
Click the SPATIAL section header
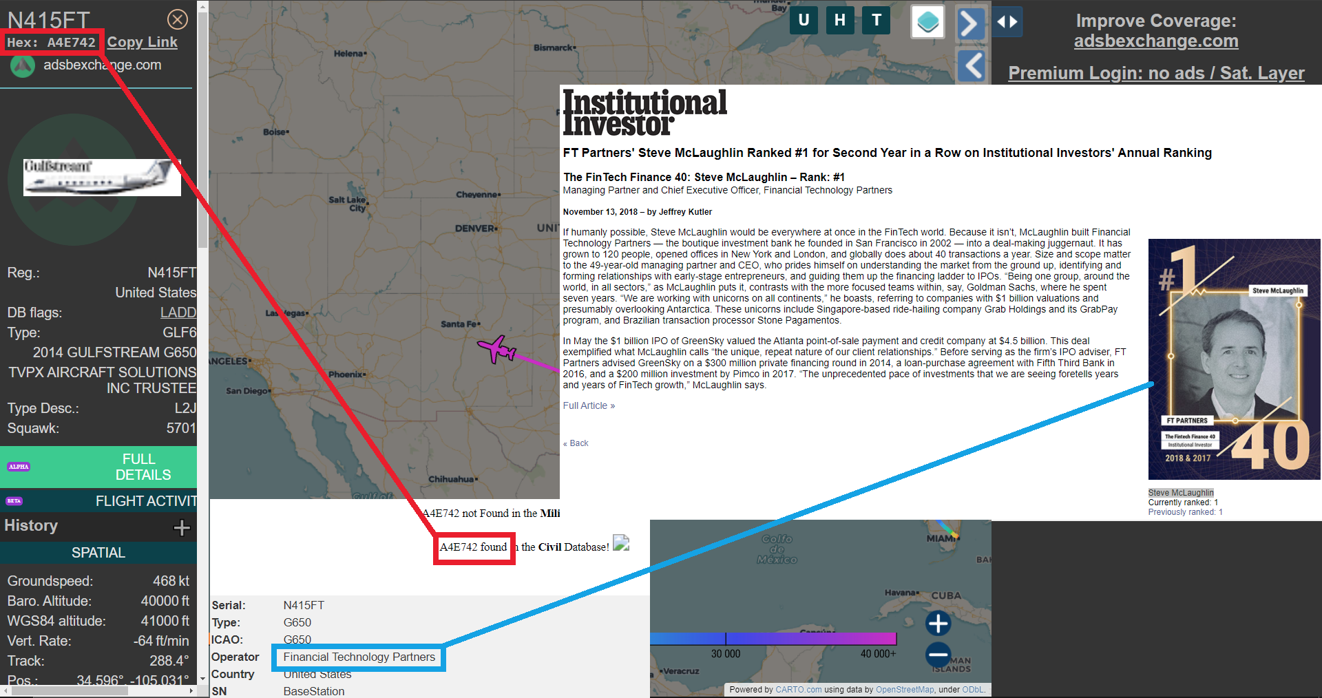[98, 553]
